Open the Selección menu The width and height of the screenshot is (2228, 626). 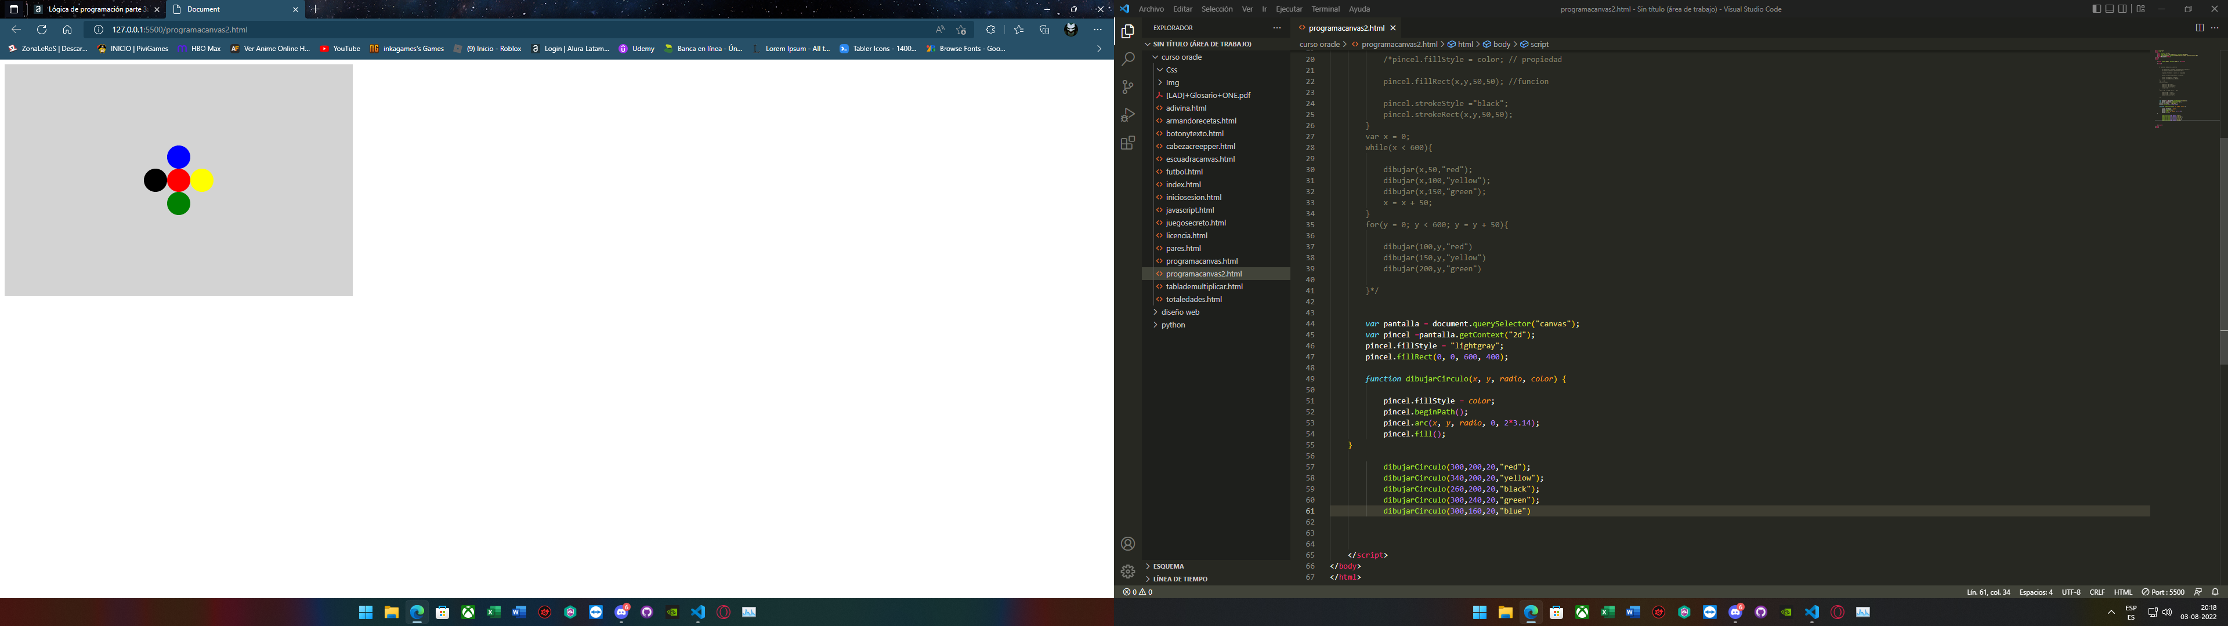pos(1217,9)
